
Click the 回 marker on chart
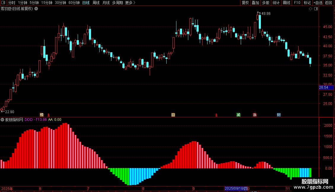coord(173,115)
